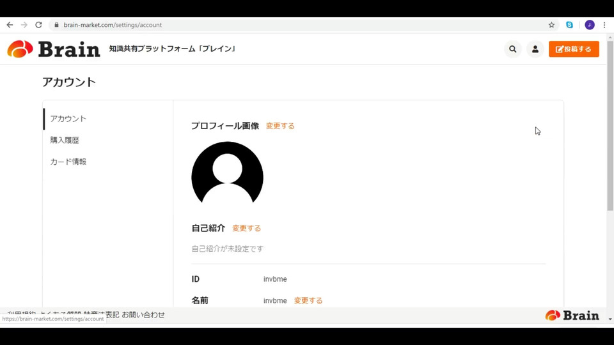
Task: Click 変更する next to 自己紹介
Action: pyautogui.click(x=247, y=228)
